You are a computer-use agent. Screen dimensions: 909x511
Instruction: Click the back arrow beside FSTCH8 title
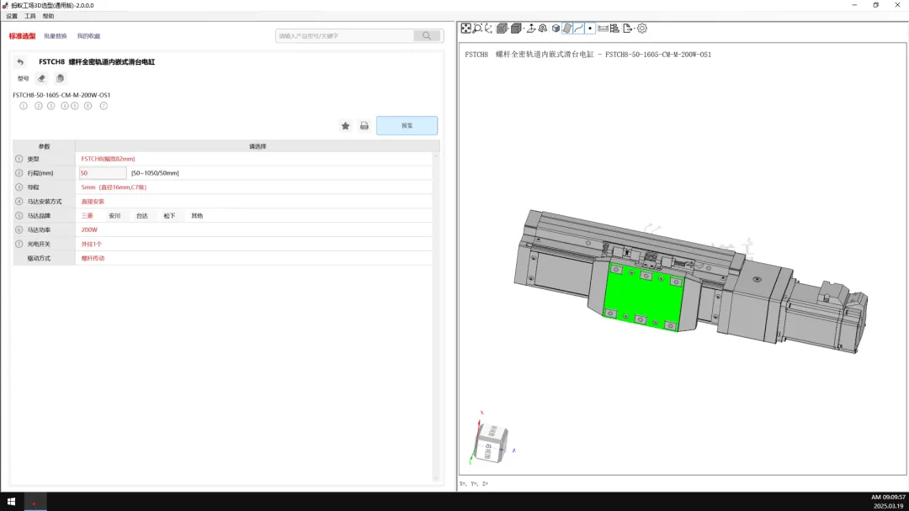[x=20, y=62]
